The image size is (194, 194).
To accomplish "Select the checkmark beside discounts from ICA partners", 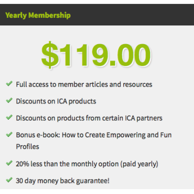I will tap(9, 117).
